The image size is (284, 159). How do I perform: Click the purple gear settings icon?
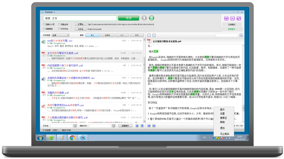(232, 18)
